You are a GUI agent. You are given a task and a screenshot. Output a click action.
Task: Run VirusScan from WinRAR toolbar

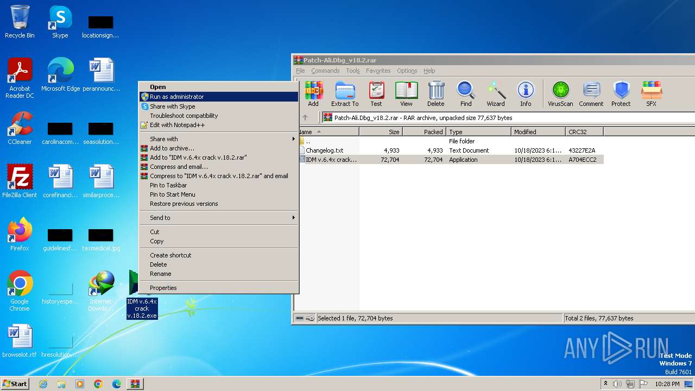(560, 94)
